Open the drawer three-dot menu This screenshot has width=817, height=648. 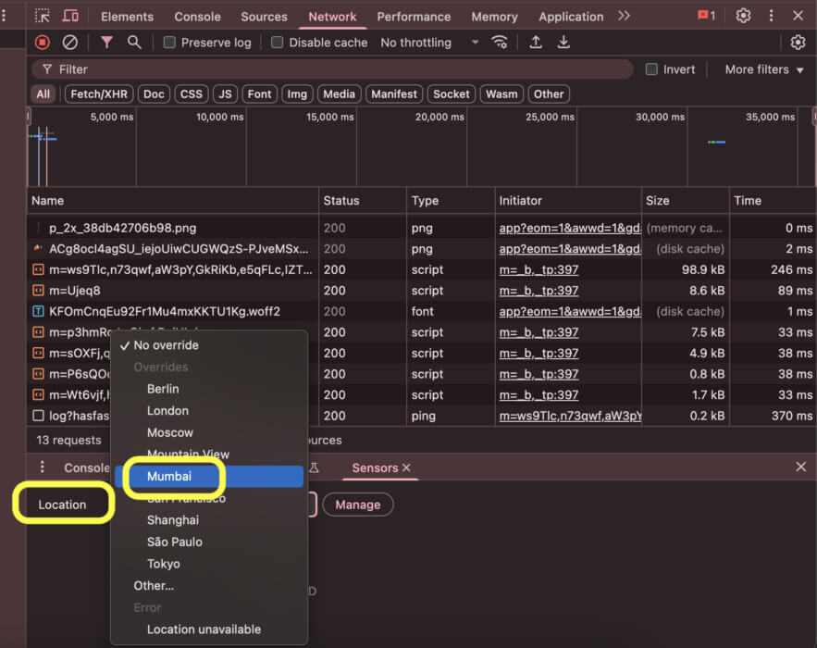[x=43, y=467]
